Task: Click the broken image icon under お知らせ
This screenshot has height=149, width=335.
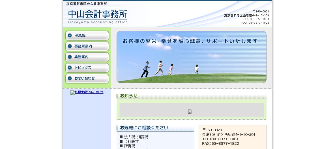Action: point(190,111)
